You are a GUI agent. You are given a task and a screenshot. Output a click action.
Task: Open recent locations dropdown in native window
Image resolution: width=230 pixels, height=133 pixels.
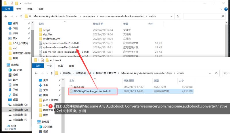(17, 16)
